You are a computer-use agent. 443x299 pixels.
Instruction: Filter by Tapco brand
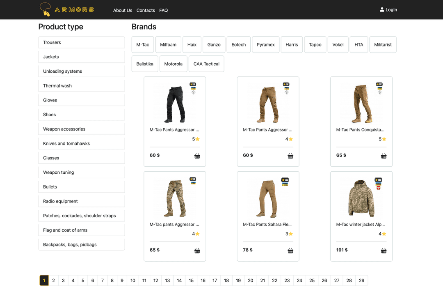click(x=315, y=44)
